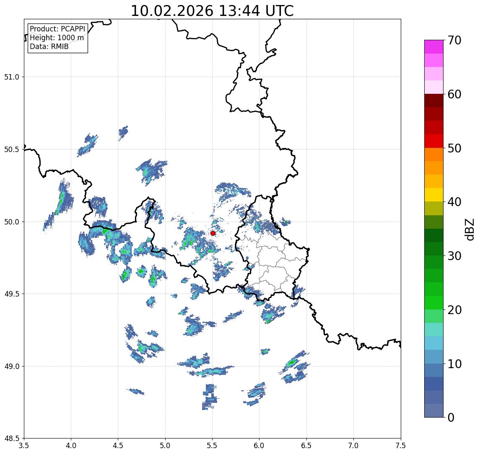Click the bright green swatch just above 20 dBZ

(434, 302)
